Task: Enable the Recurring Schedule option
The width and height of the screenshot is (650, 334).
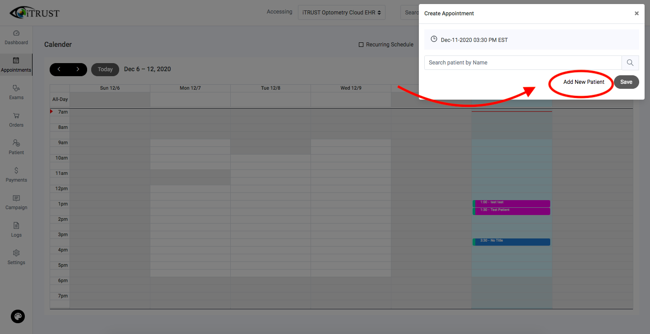Action: (361, 44)
